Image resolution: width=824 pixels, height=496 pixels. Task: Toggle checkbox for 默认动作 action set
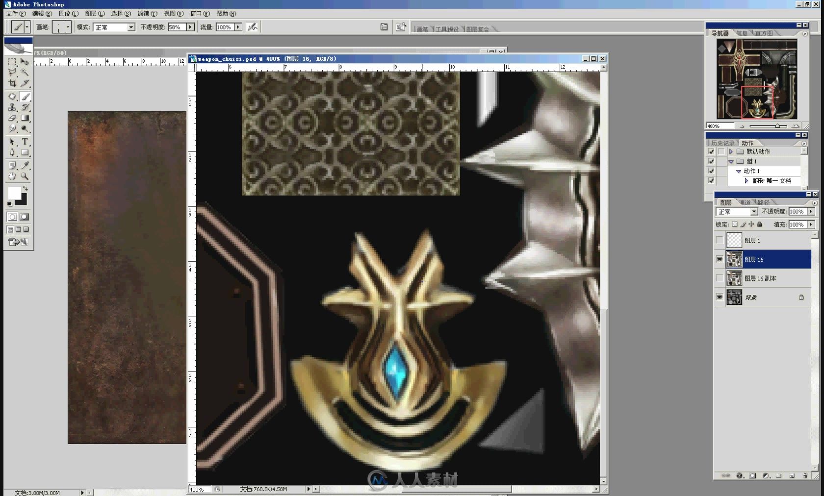point(711,151)
